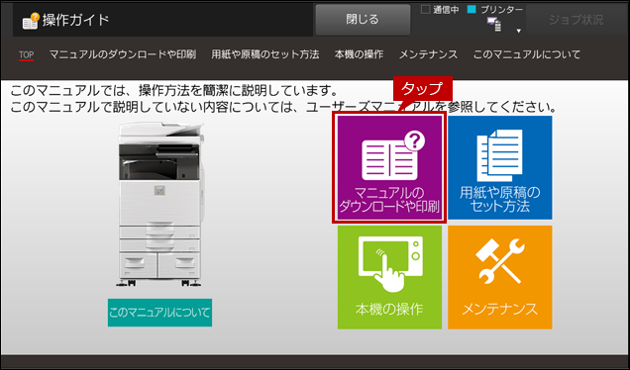The width and height of the screenshot is (630, 370).
Task: Click the 閉じる button
Action: [x=363, y=19]
